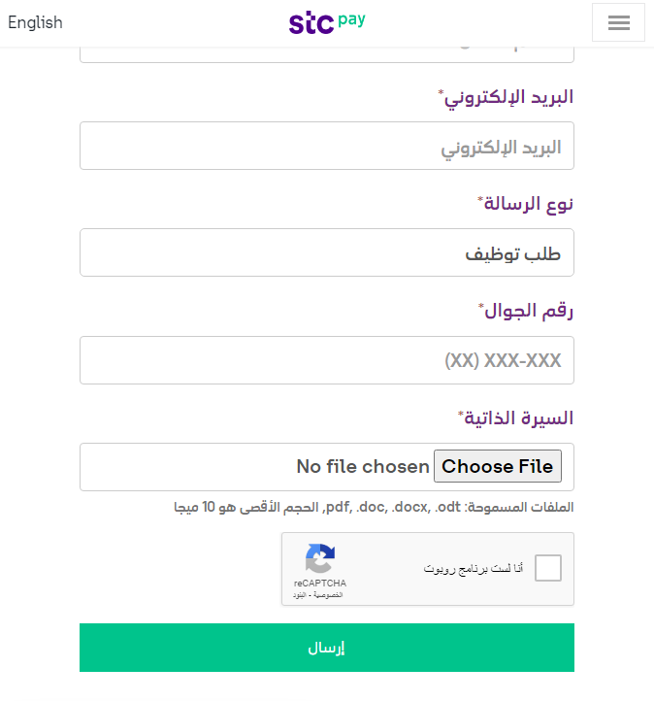This screenshot has height=701, width=654.
Task: Click the stc pay logo
Action: (327, 23)
